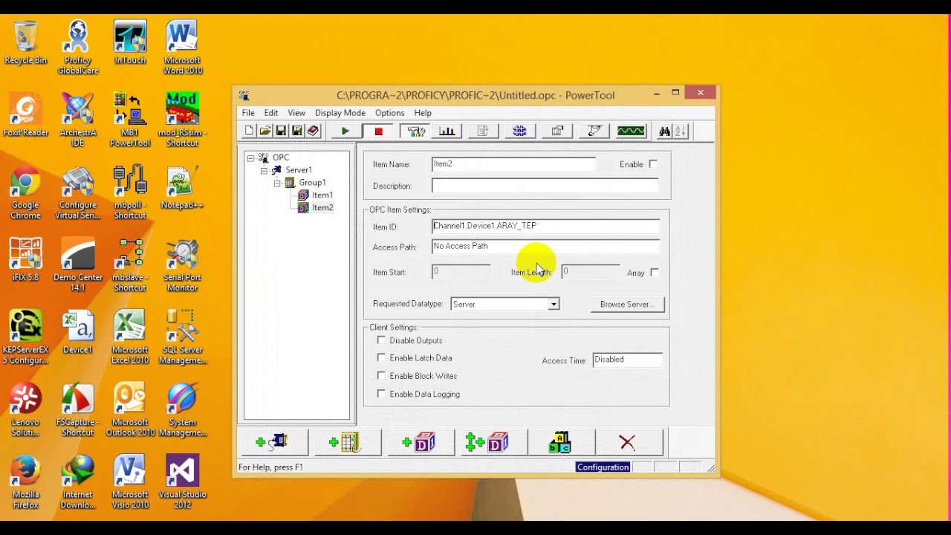
Task: Select Item1 in the tree
Action: click(x=322, y=195)
